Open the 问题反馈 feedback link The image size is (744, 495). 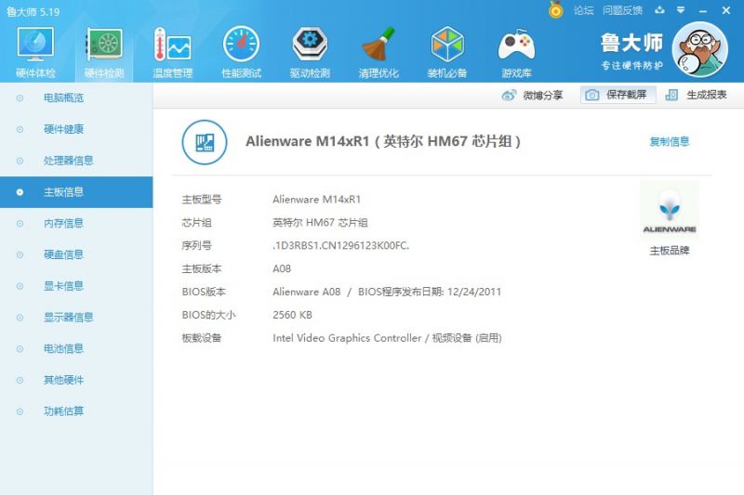[622, 10]
